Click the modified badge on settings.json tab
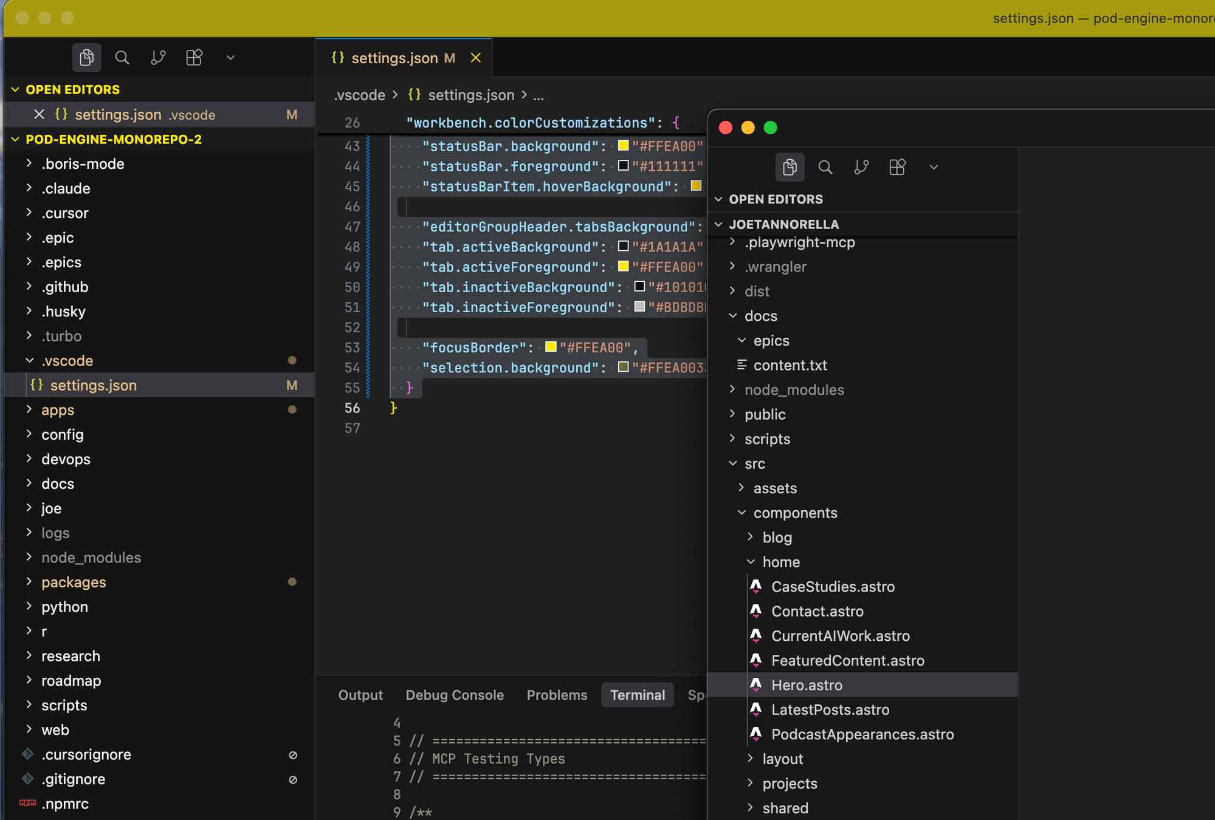The height and width of the screenshot is (820, 1215). pos(449,58)
